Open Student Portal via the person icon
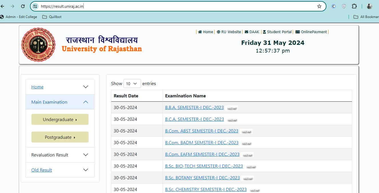 [x=265, y=32]
